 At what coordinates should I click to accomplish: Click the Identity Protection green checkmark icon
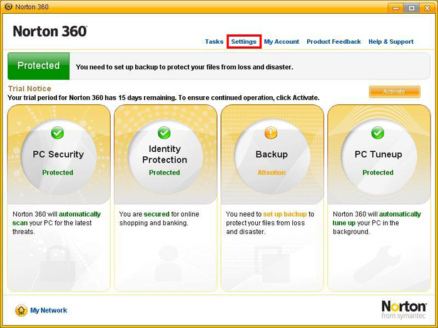pos(164,132)
